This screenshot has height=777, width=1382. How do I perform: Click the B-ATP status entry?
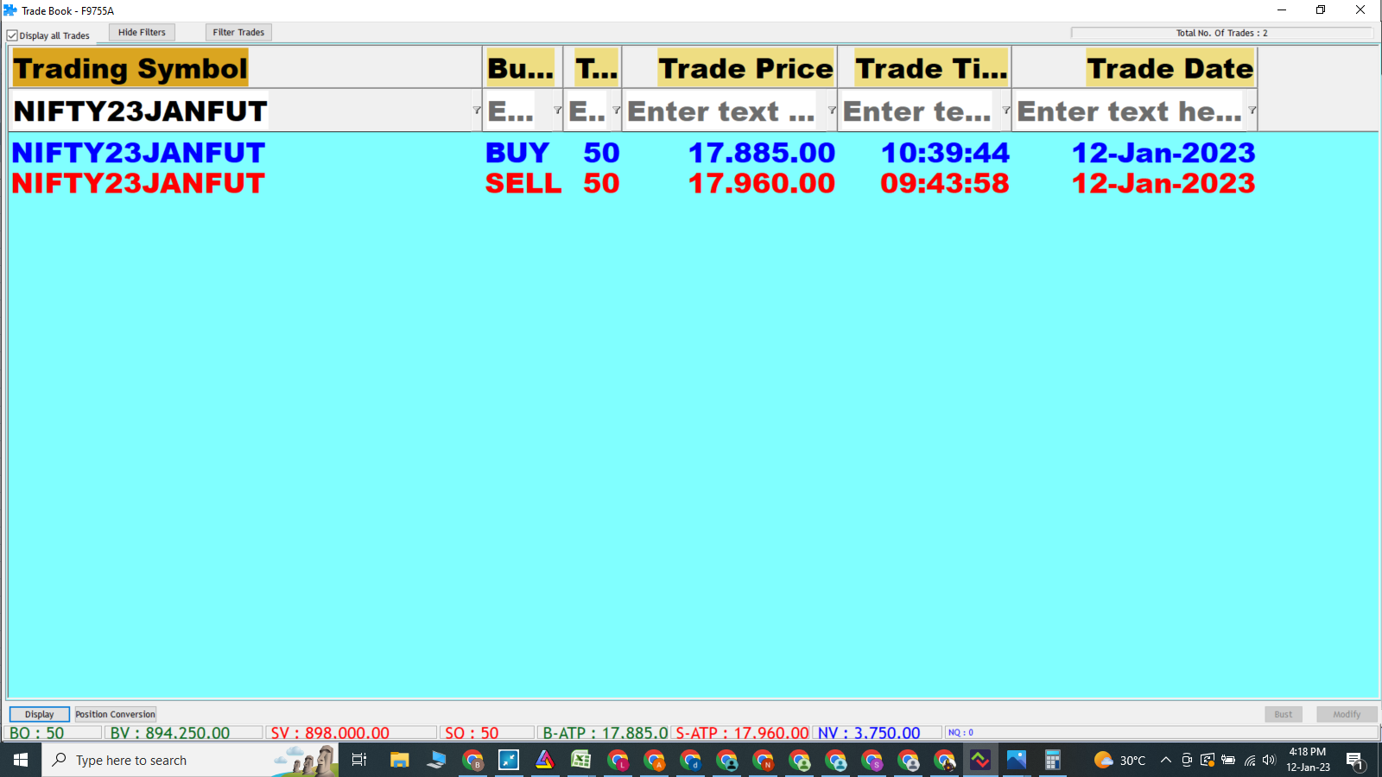coord(605,733)
